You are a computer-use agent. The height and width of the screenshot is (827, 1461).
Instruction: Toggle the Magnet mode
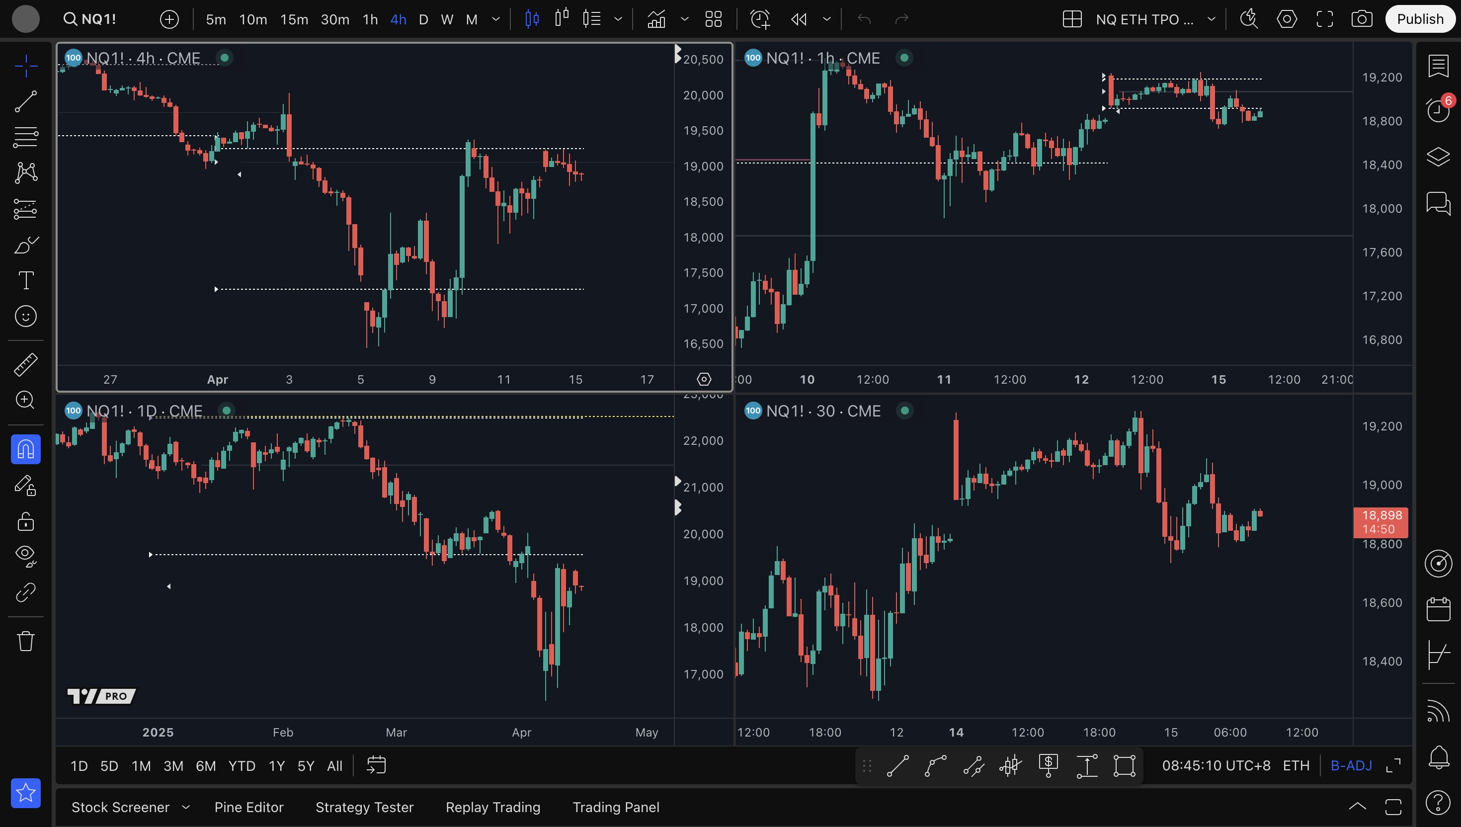coord(25,449)
